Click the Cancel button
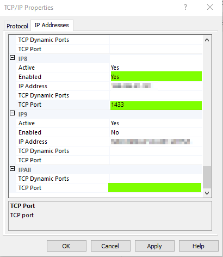223x257 pixels. pyautogui.click(x=110, y=246)
